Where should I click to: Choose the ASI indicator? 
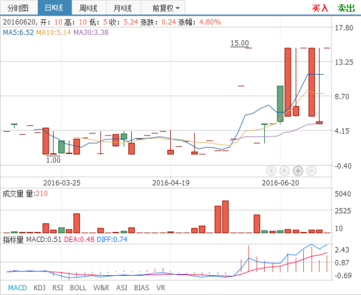tap(122, 288)
